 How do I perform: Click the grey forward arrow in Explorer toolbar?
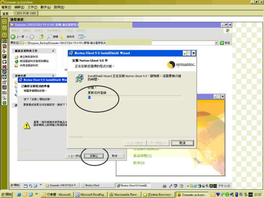tap(32, 37)
